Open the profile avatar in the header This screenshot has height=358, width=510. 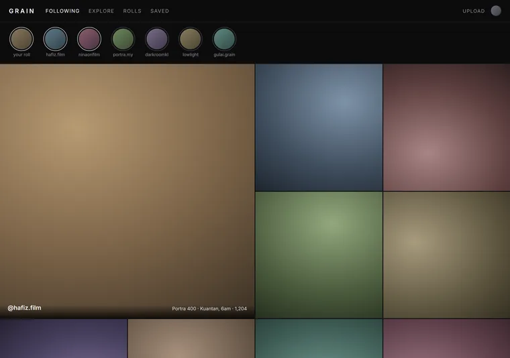496,11
